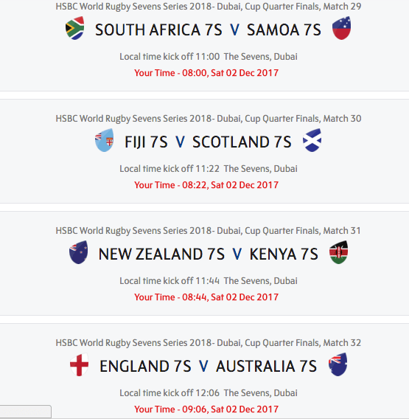Open the Match 29 quarter final heading
Screen dimensions: 409x419
coord(209,7)
